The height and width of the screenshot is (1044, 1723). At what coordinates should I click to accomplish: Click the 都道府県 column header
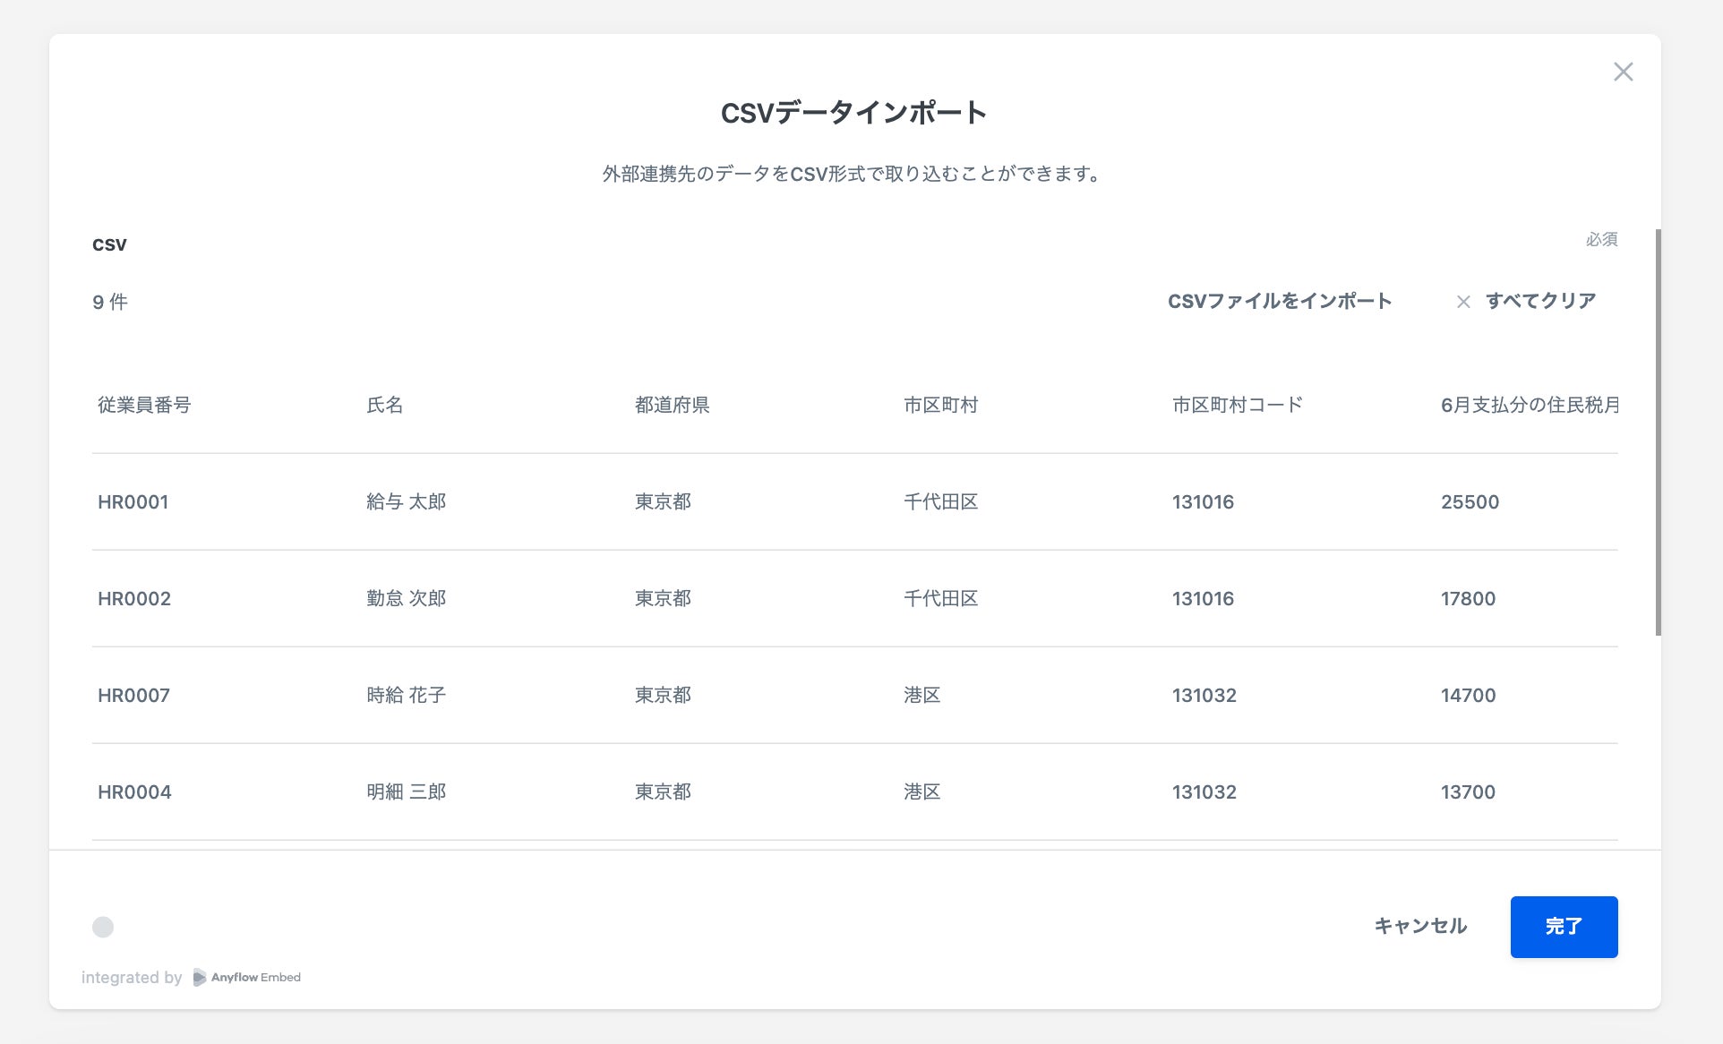point(672,405)
